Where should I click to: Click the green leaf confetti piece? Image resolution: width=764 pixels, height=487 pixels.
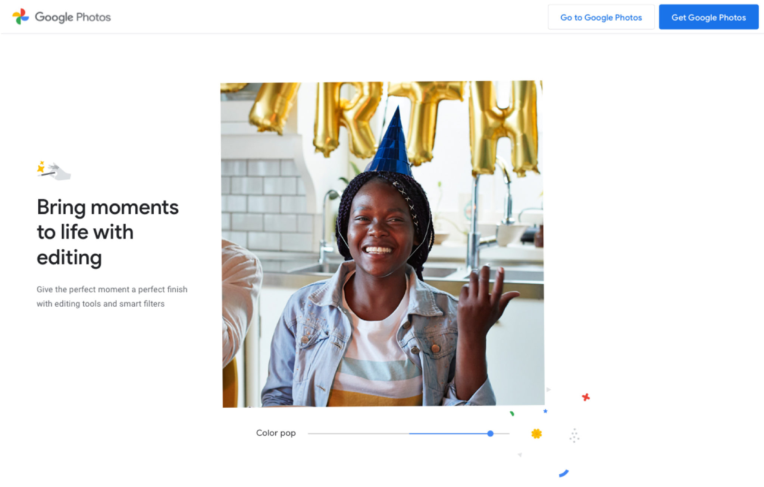pyautogui.click(x=512, y=413)
